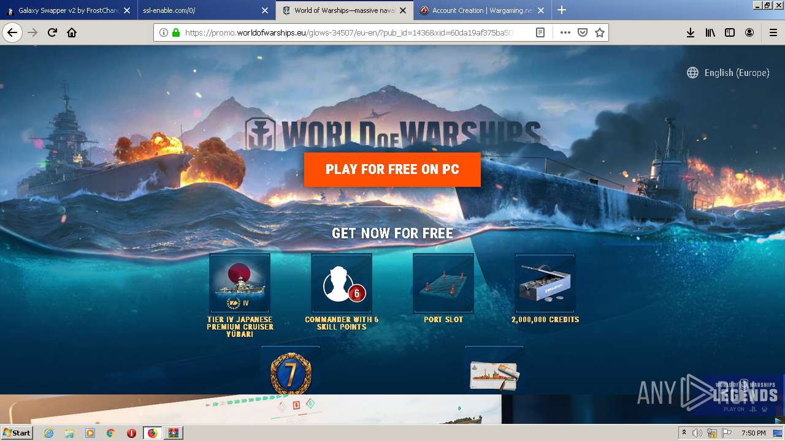This screenshot has width=785, height=441.
Task: Select the 2,000,000 Credits reward icon
Action: 545,283
